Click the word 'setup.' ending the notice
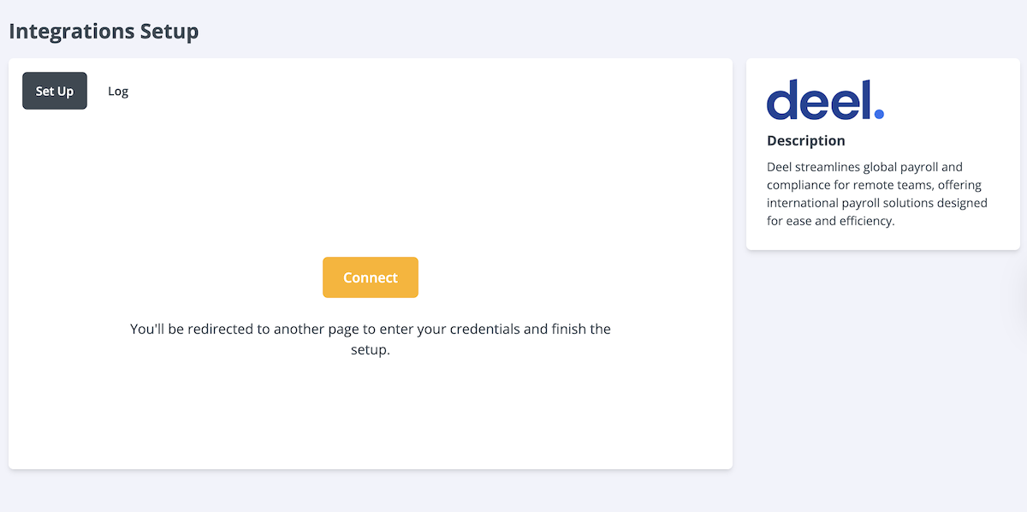Viewport: 1027px width, 512px height. [370, 350]
